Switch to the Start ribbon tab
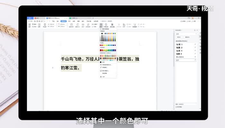This screenshot has height=128, width=225. pyautogui.click(x=53, y=21)
